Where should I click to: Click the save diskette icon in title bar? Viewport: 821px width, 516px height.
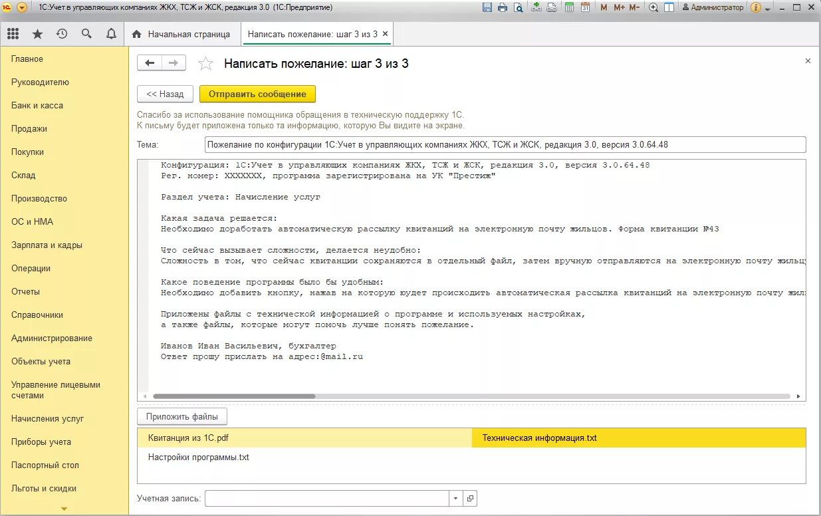coord(487,7)
